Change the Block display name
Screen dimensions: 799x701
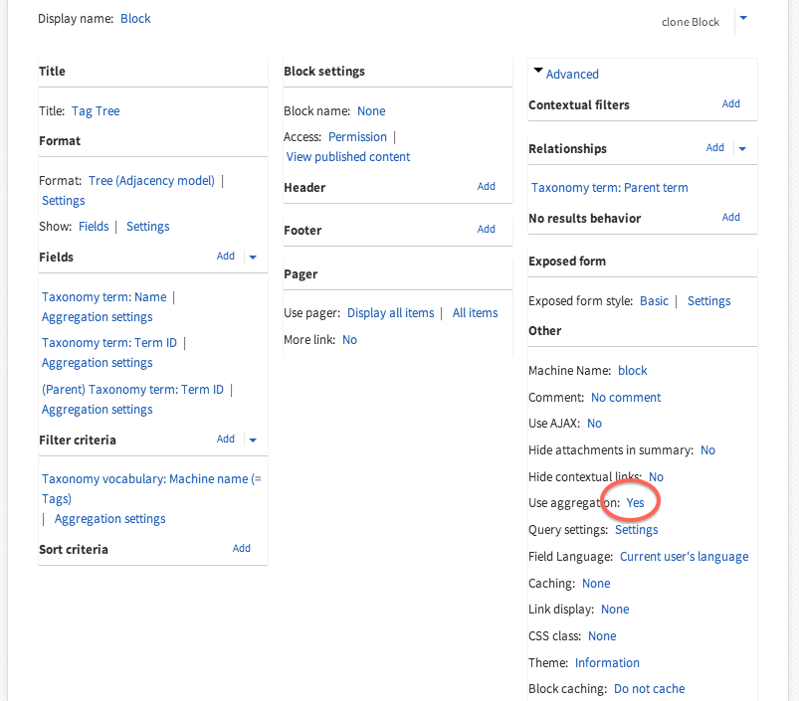coord(135,19)
